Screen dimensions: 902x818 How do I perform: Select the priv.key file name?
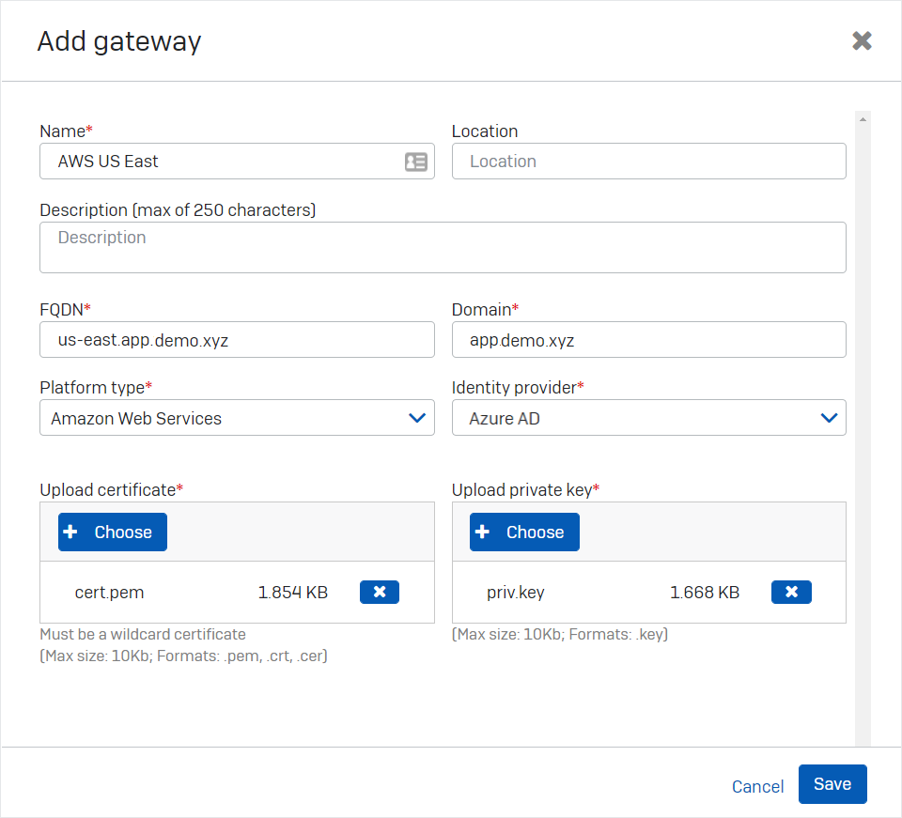pyautogui.click(x=515, y=593)
